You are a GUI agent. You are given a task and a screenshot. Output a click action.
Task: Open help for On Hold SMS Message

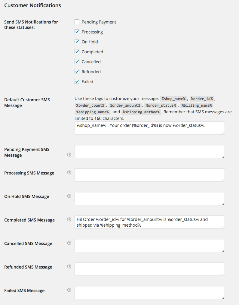[x=69, y=196]
